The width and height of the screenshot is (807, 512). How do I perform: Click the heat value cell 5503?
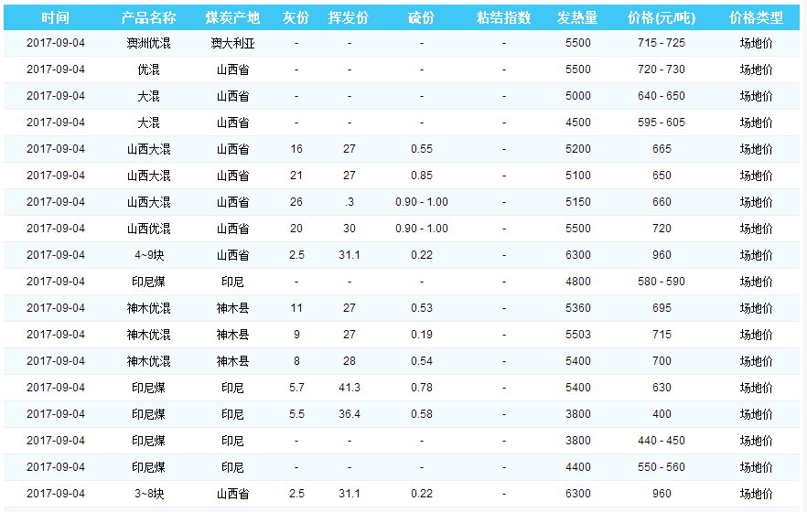[x=577, y=335]
